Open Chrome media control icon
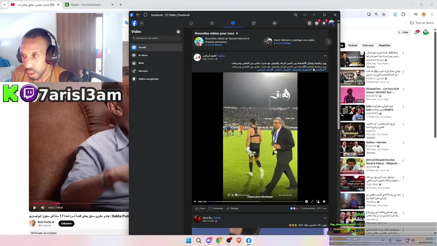 (415, 14)
